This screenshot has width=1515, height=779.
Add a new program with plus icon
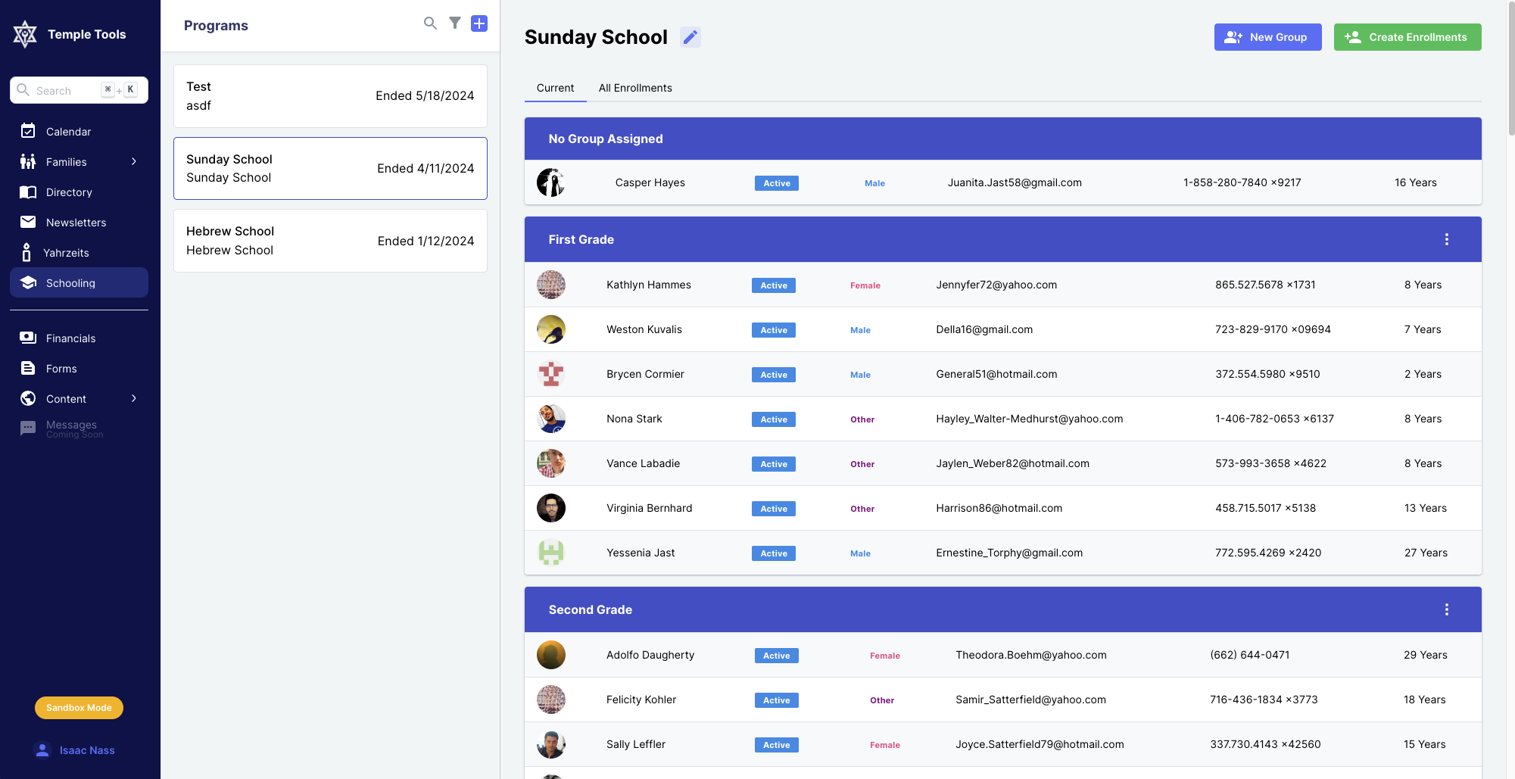pos(479,23)
